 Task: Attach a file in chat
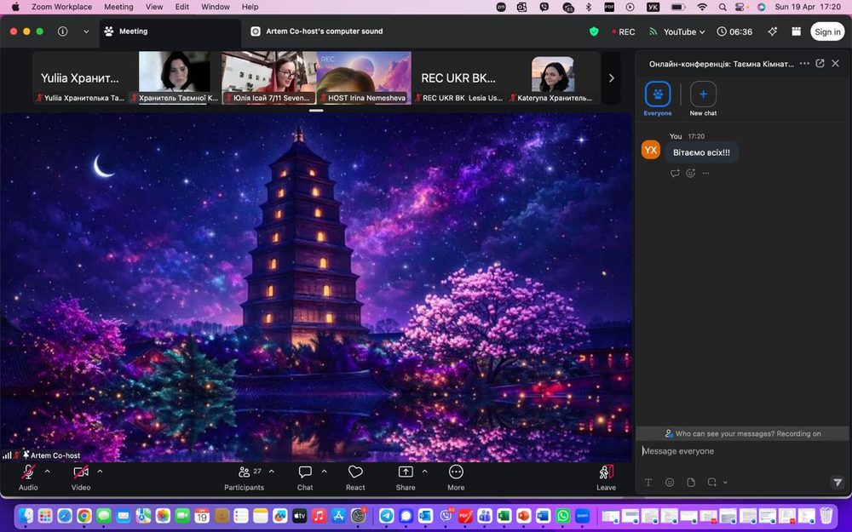pos(691,482)
